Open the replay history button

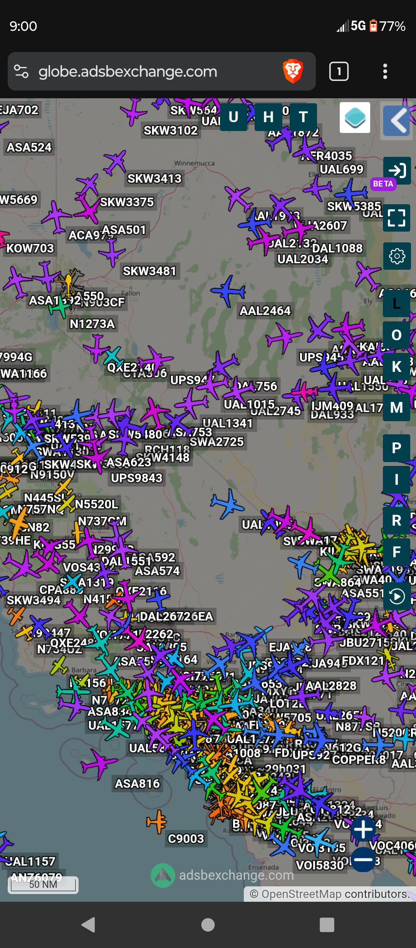(397, 597)
